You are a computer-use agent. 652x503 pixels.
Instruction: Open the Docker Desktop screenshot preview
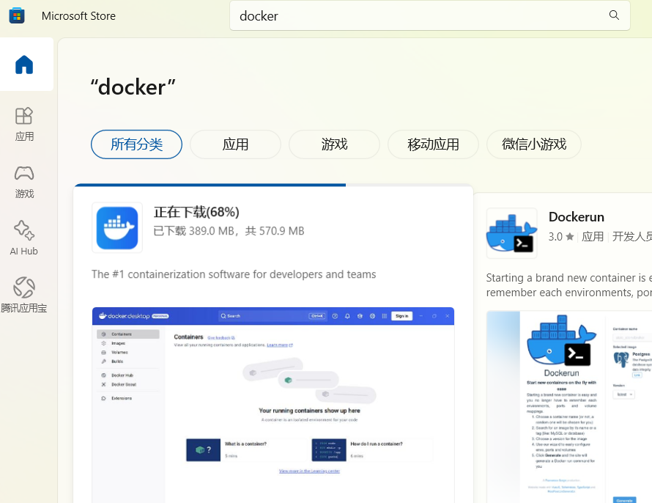click(273, 405)
